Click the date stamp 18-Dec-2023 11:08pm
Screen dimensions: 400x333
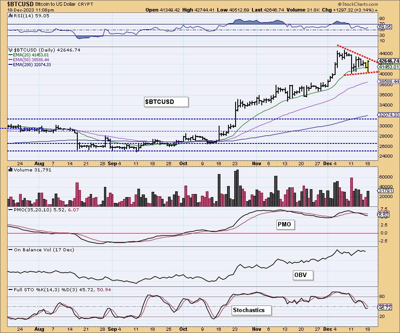pyautogui.click(x=31, y=10)
